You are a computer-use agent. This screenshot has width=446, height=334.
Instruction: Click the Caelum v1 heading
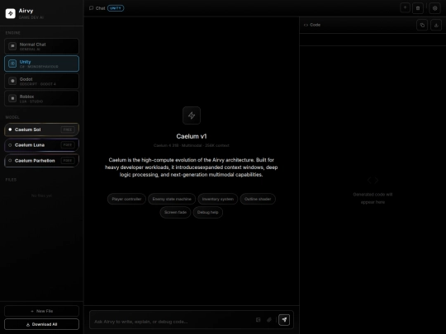point(192,136)
